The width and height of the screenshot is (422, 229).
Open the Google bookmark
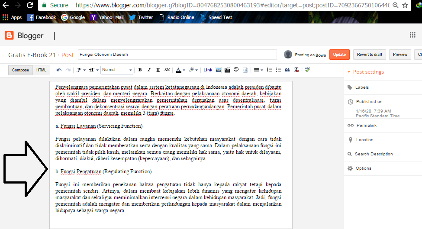pyautogui.click(x=73, y=17)
